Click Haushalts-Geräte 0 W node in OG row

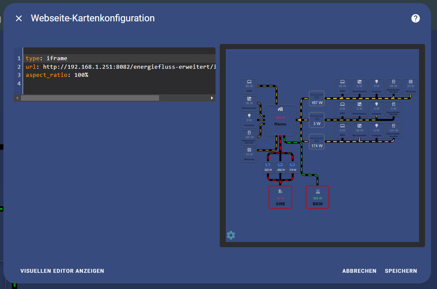point(393,108)
